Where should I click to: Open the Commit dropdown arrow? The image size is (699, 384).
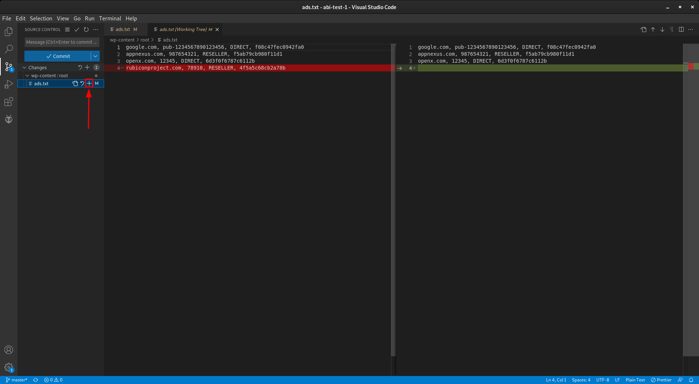pyautogui.click(x=95, y=56)
